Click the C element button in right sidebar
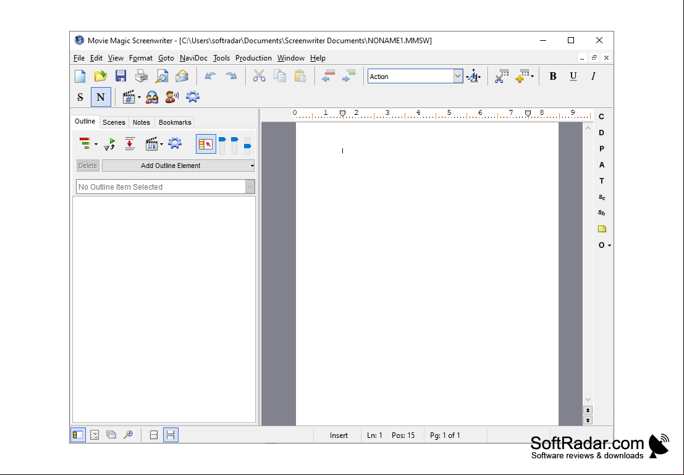Viewport: 684px width, 475px height. (x=602, y=117)
